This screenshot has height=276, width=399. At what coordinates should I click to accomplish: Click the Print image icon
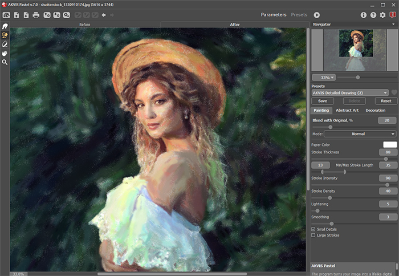(x=36, y=15)
